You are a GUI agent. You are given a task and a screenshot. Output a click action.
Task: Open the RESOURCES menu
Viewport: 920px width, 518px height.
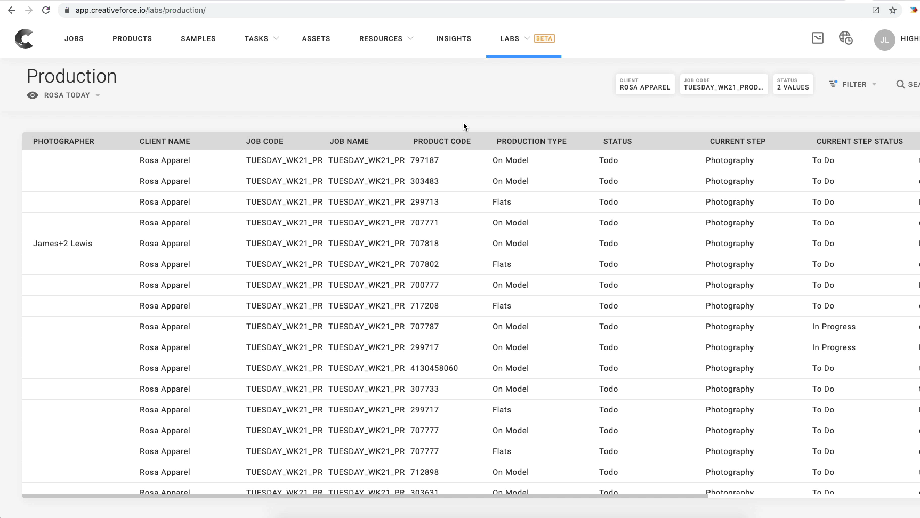coord(381,38)
